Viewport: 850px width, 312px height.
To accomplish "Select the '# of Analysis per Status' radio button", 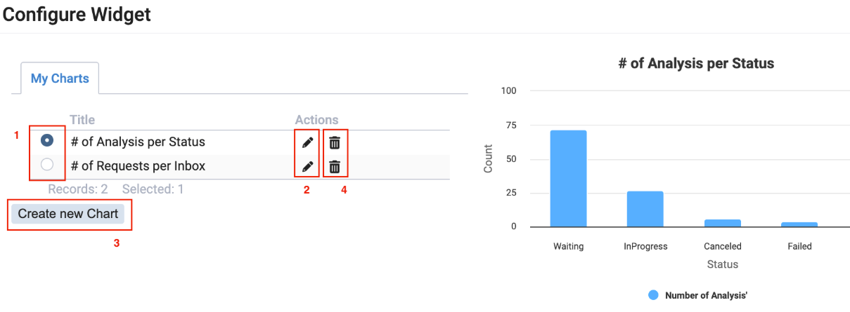I will (x=47, y=141).
